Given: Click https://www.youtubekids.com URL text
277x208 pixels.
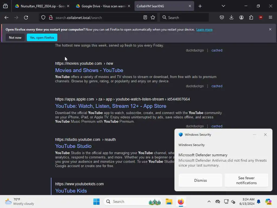Looking at the screenshot, I should [x=79, y=184].
